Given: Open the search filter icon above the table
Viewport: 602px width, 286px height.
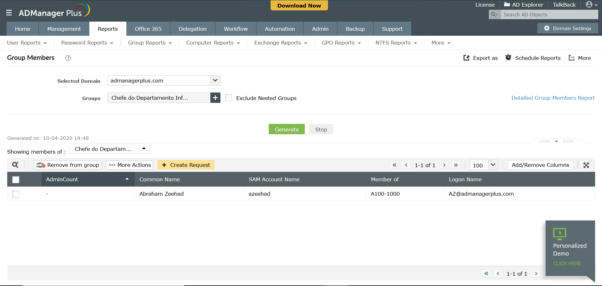Looking at the screenshot, I should pyautogui.click(x=15, y=165).
